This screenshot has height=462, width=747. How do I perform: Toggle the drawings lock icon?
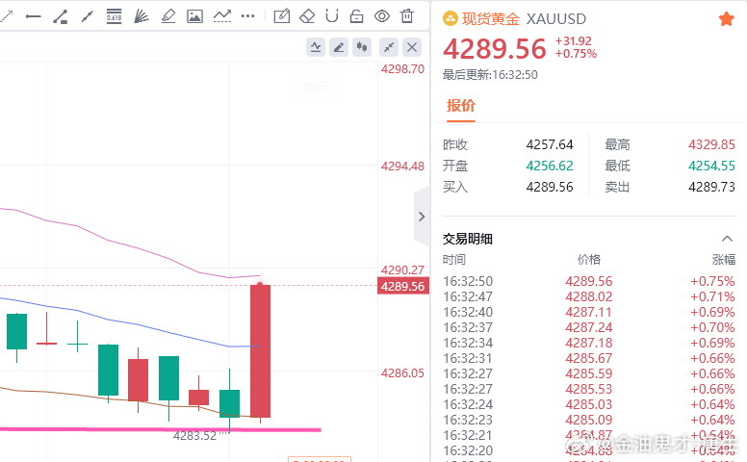point(356,16)
